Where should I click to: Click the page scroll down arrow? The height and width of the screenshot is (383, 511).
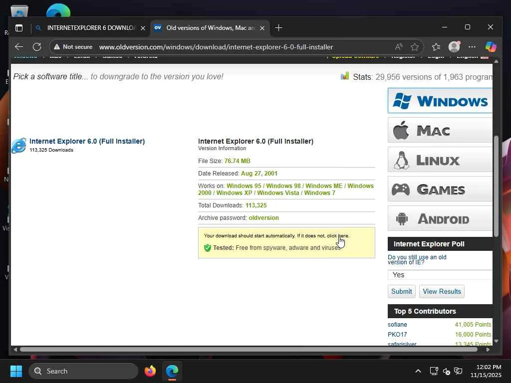pyautogui.click(x=497, y=341)
